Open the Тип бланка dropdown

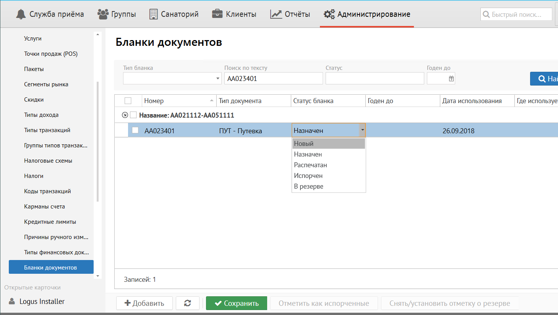[x=218, y=79]
